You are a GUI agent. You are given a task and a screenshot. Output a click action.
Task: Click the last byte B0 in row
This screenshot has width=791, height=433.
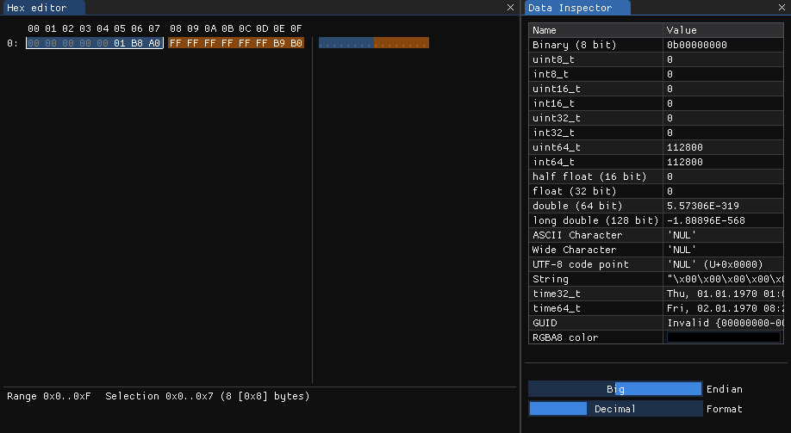click(296, 43)
